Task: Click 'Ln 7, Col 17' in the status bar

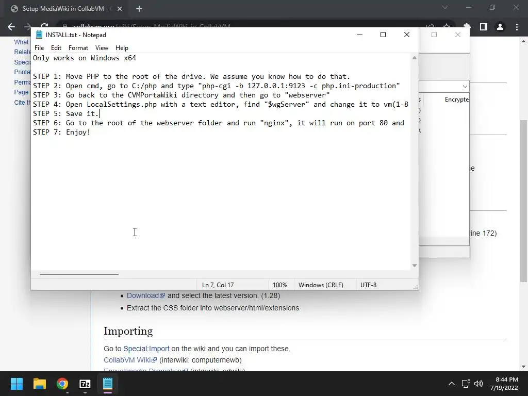Action: tap(218, 285)
